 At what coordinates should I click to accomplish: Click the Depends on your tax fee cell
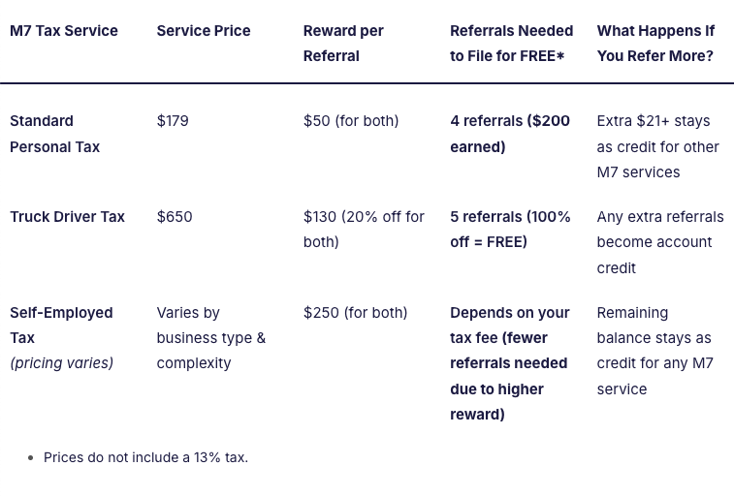click(509, 363)
